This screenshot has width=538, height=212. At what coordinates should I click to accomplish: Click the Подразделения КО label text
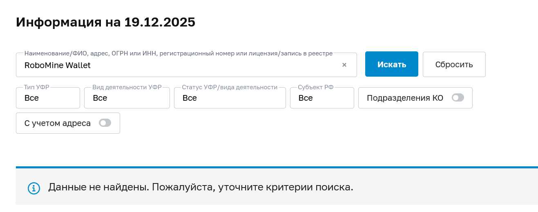[405, 98]
